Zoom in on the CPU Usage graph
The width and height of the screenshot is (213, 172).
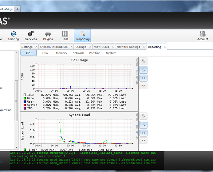click(x=143, y=61)
